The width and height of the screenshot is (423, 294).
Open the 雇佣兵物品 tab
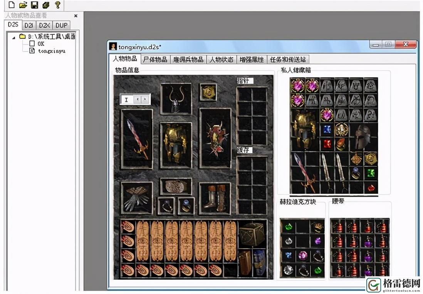(188, 60)
